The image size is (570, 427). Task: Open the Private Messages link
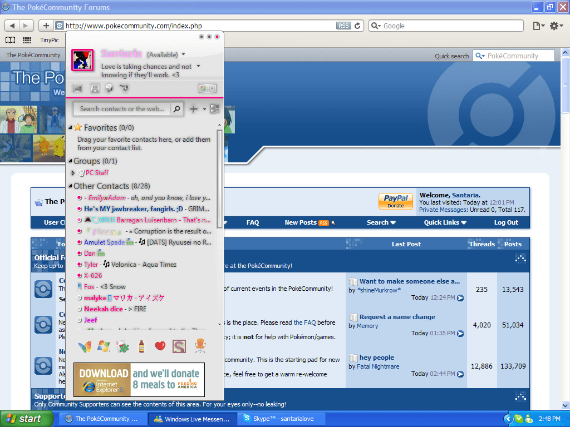click(443, 210)
